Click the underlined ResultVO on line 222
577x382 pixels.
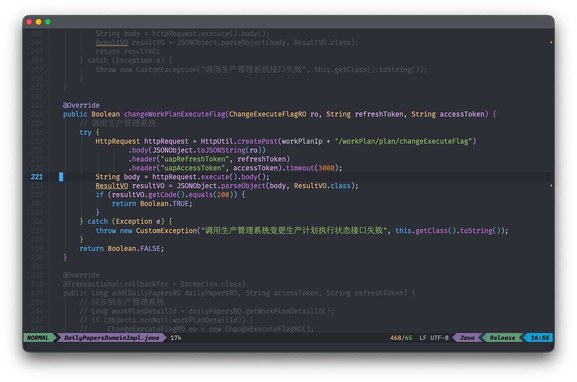[112, 186]
